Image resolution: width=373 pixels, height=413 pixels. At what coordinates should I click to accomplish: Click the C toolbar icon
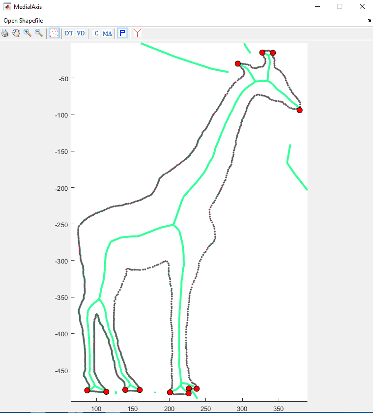coord(96,33)
